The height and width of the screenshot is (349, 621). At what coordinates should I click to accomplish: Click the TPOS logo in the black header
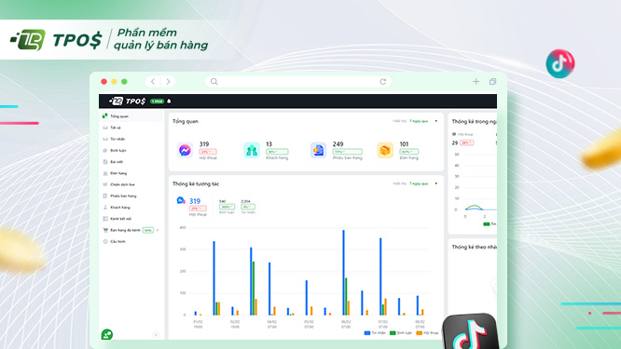tap(128, 101)
